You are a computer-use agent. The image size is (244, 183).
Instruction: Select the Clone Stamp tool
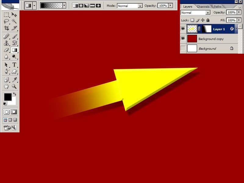tap(6, 43)
